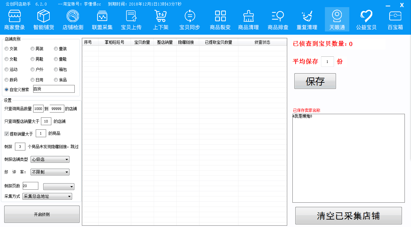Viewport: 411px width, 227px height.
Task: Toggle the 提取销量大于 checkbox
Action: coord(6,134)
